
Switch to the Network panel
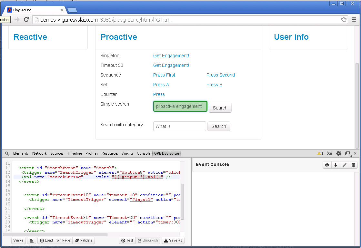(39, 153)
